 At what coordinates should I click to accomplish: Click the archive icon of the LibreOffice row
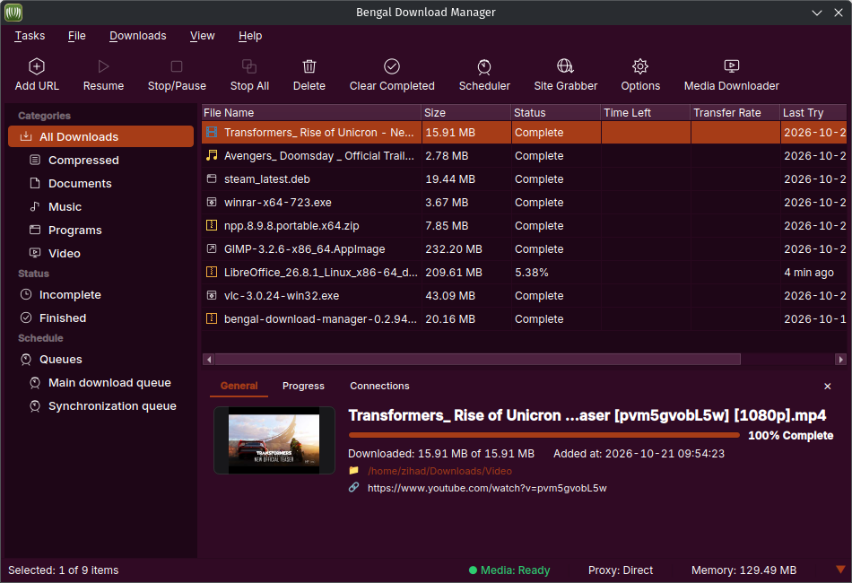tap(212, 272)
